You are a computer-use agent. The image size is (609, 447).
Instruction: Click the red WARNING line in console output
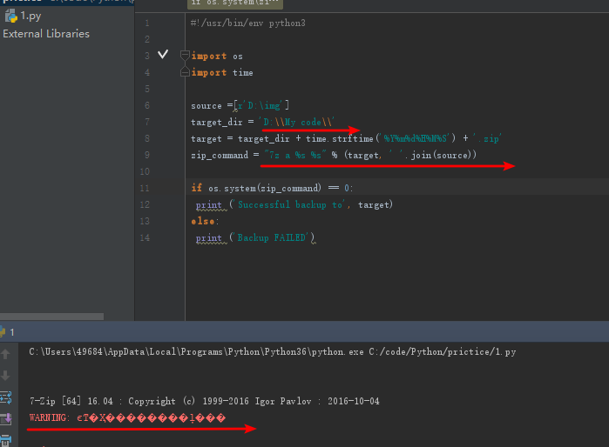(x=127, y=417)
